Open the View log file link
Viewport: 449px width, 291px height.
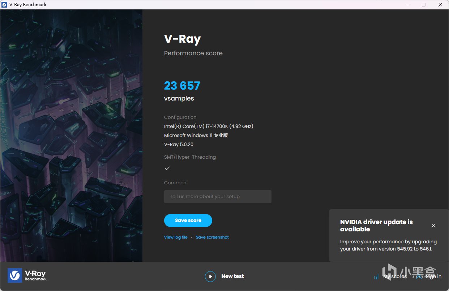176,237
